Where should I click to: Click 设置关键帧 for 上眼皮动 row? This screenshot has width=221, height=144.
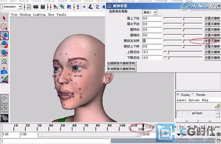coord(212,52)
